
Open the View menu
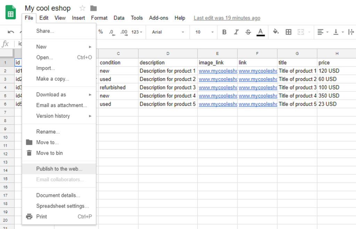pos(60,18)
